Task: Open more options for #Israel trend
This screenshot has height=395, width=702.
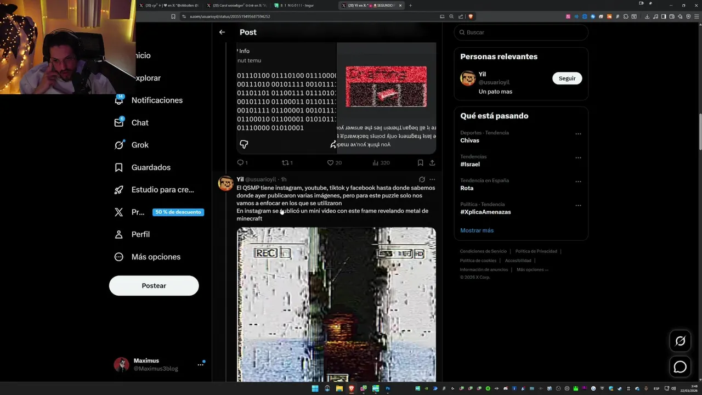Action: tap(578, 157)
